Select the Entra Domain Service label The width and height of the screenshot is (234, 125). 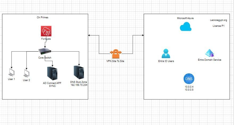(x=210, y=60)
